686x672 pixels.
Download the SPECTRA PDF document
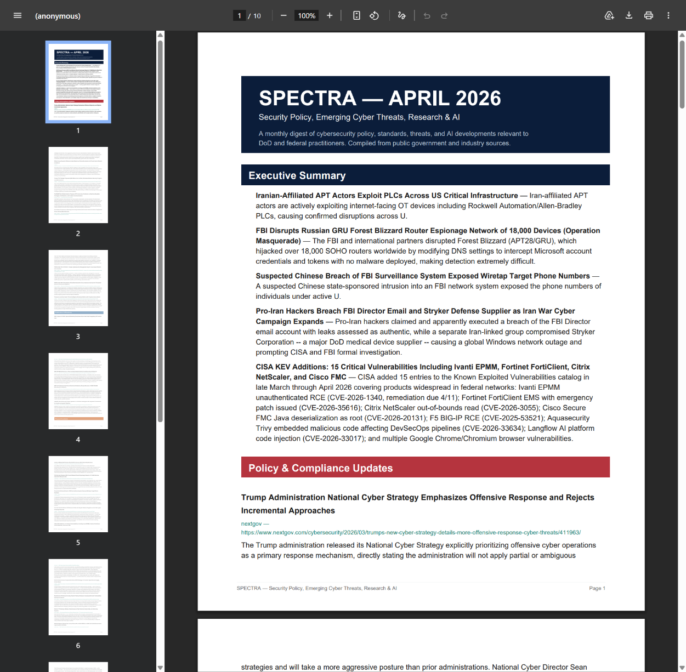[x=629, y=15]
